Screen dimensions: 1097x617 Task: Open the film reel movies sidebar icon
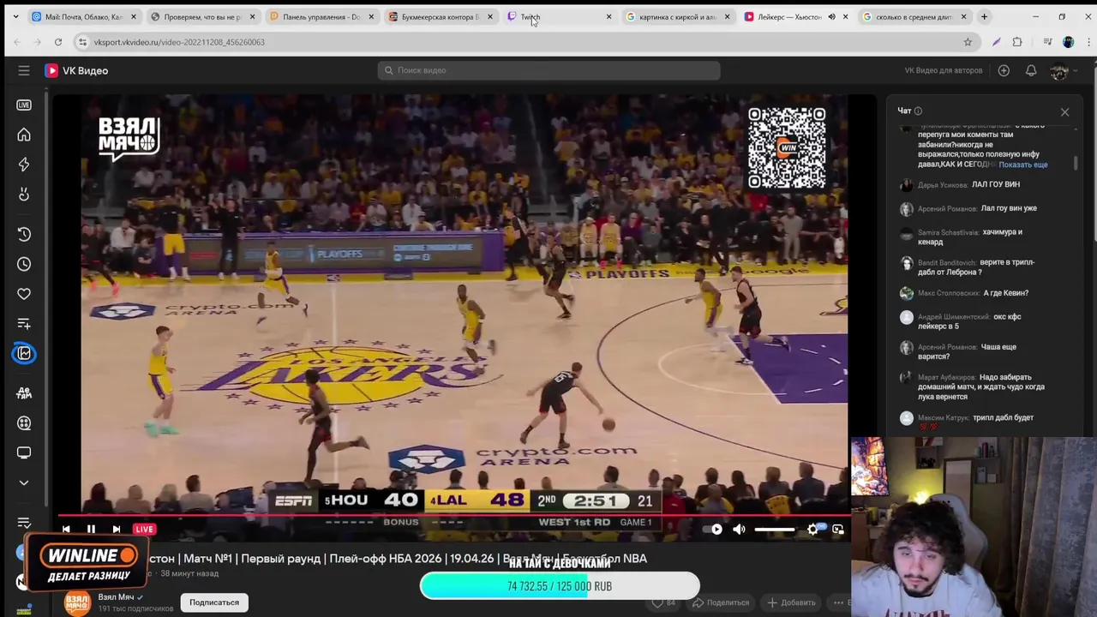(24, 422)
